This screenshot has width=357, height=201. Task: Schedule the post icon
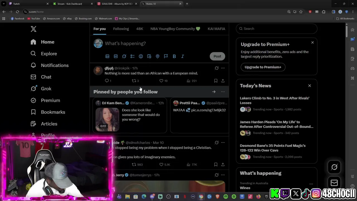click(149, 56)
